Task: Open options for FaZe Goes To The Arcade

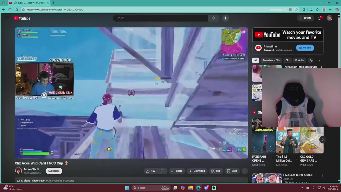Action: coord(322,175)
